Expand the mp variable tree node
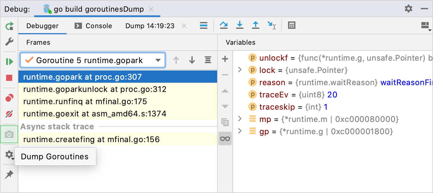433x193 pixels. [240, 119]
